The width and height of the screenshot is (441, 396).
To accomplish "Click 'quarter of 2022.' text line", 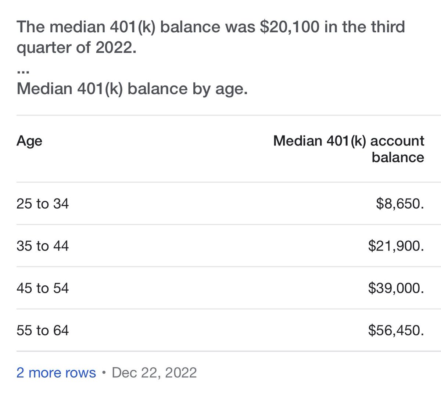I will tap(76, 48).
